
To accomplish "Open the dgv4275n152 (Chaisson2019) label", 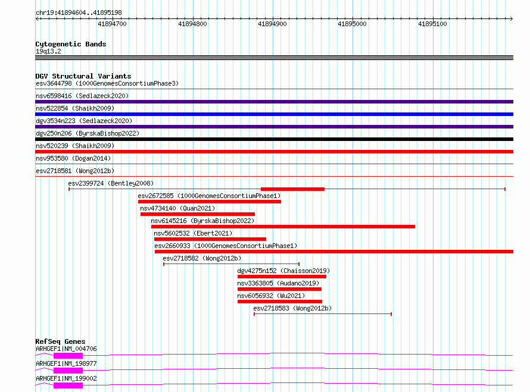I will [279, 271].
